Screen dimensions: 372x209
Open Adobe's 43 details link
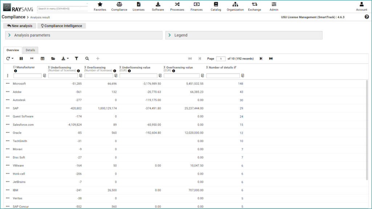pyautogui.click(x=241, y=92)
